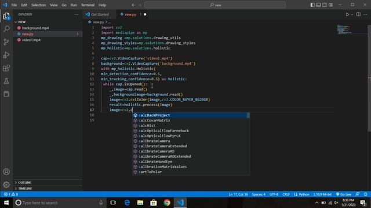Change encoding via UTF-8
Screen dimensions: 371x208
click(x=274, y=194)
